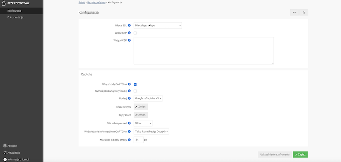
Task: Click the info icon beside Włącz SSL
Action: coord(130,25)
